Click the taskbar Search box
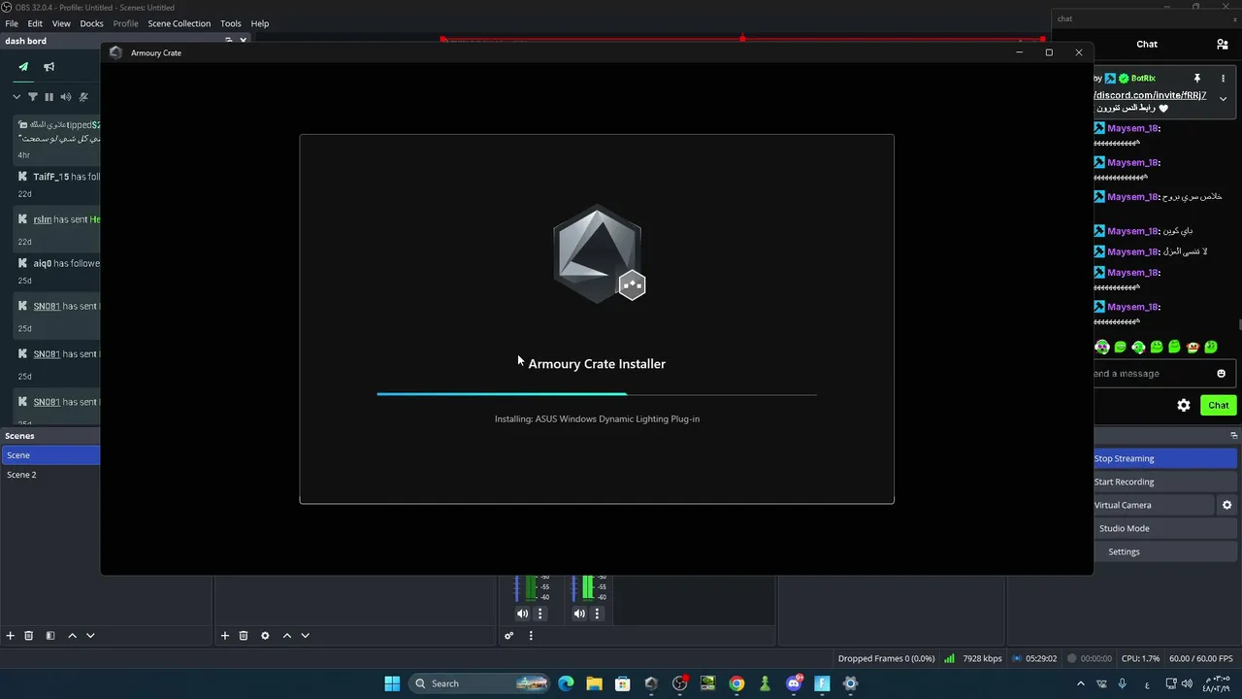The image size is (1242, 699). click(479, 683)
